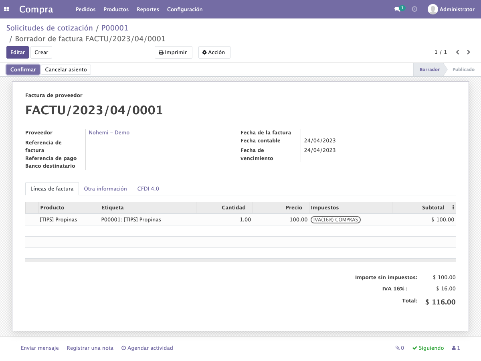The image size is (481, 361).
Task: Open the attachments paperclip counter
Action: (400, 348)
